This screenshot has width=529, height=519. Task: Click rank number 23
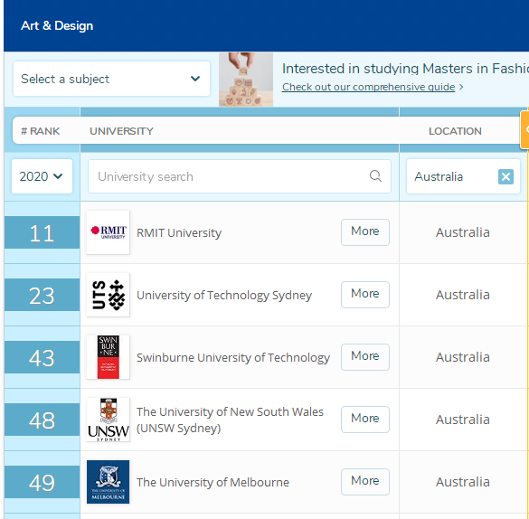coord(42,295)
